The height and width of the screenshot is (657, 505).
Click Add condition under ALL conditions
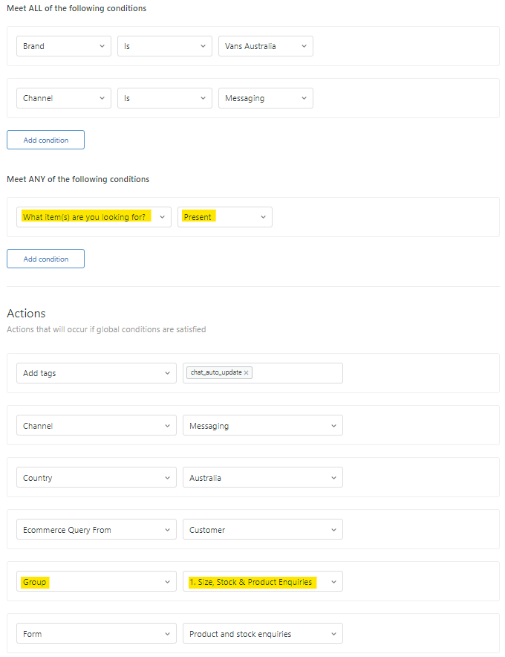pyautogui.click(x=45, y=140)
